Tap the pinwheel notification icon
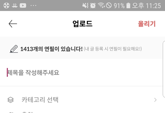The image size is (165, 113). [x=6, y=5]
